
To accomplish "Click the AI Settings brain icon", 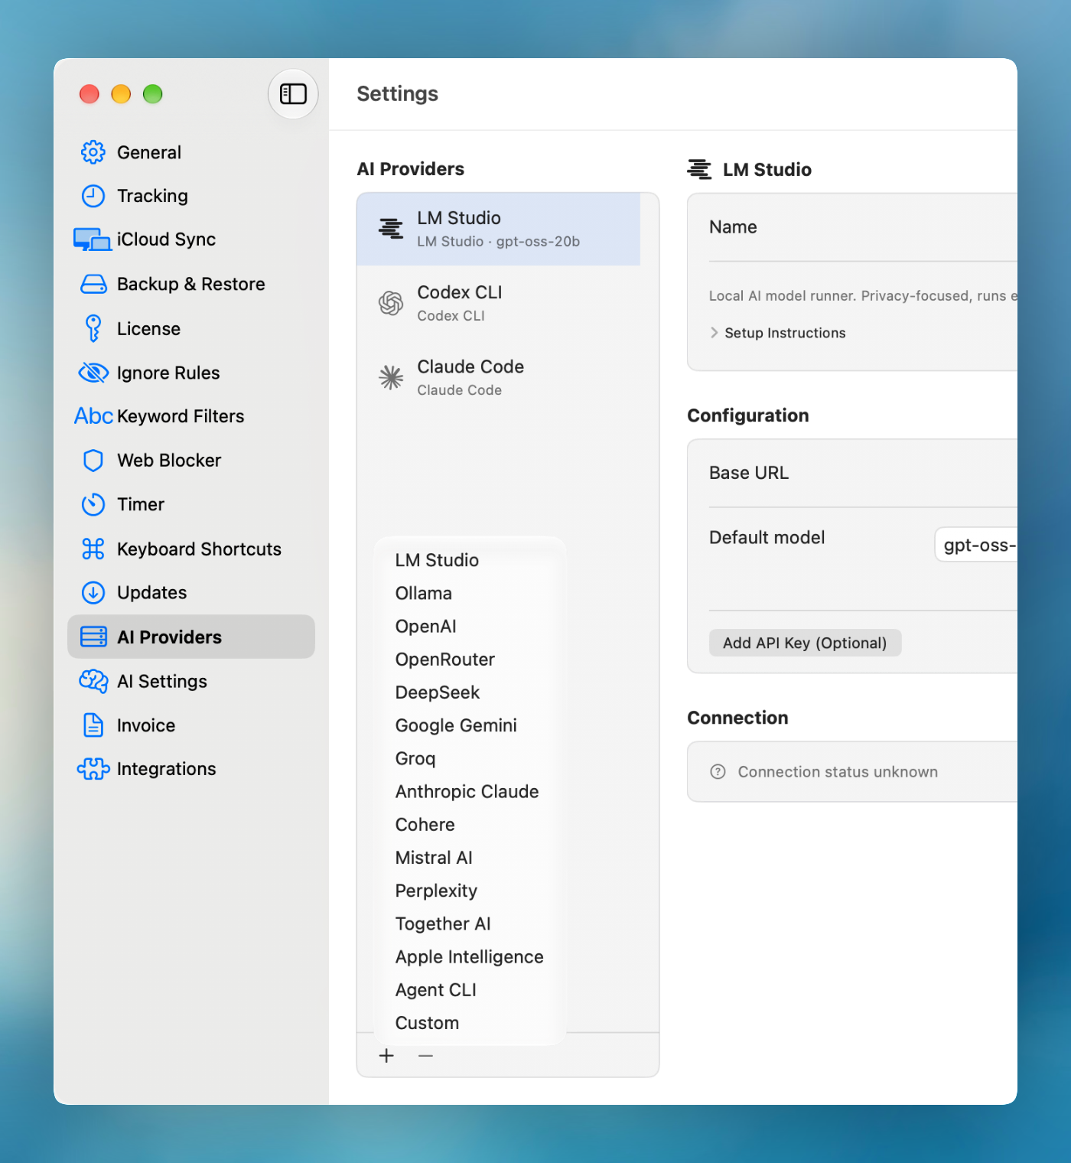I will [93, 681].
